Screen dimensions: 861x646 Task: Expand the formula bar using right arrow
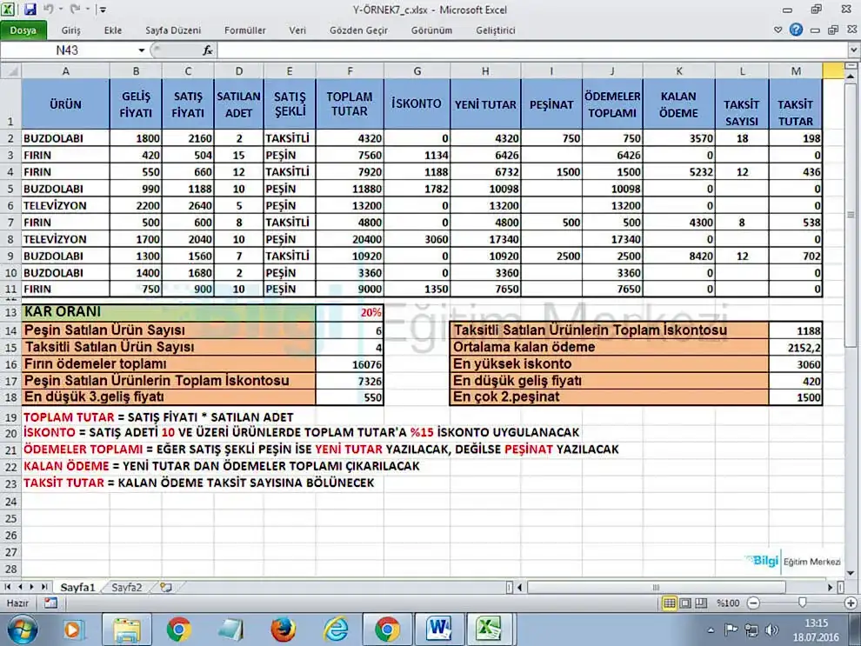click(852, 51)
